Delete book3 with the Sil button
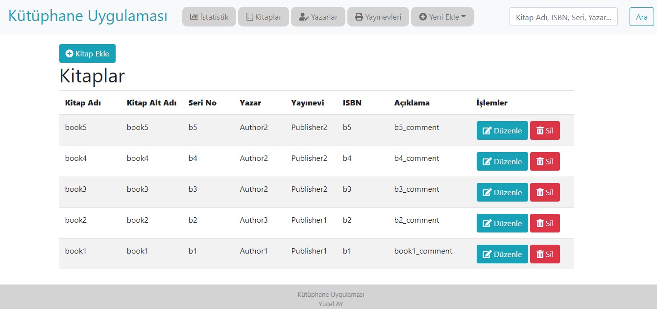657x309 pixels. 545,192
